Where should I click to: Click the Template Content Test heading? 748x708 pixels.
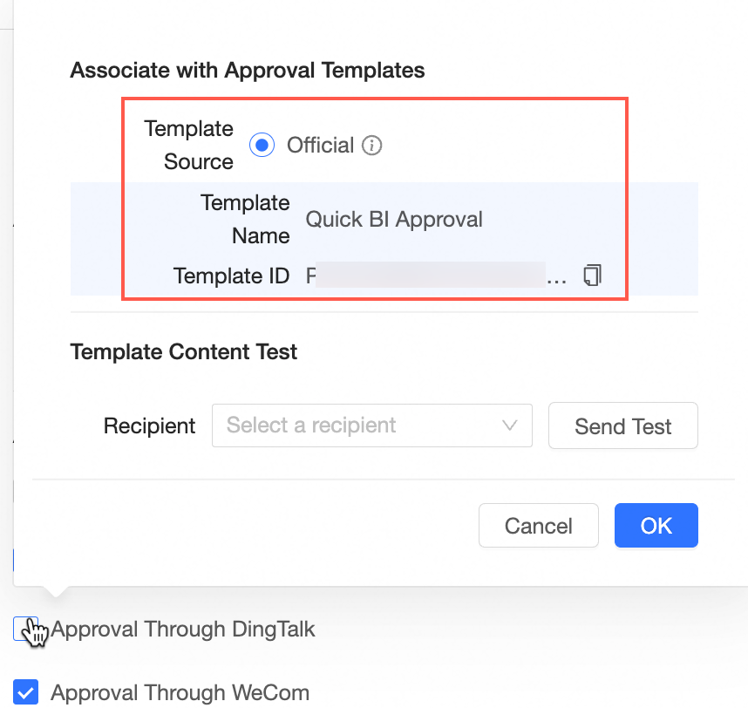(184, 352)
